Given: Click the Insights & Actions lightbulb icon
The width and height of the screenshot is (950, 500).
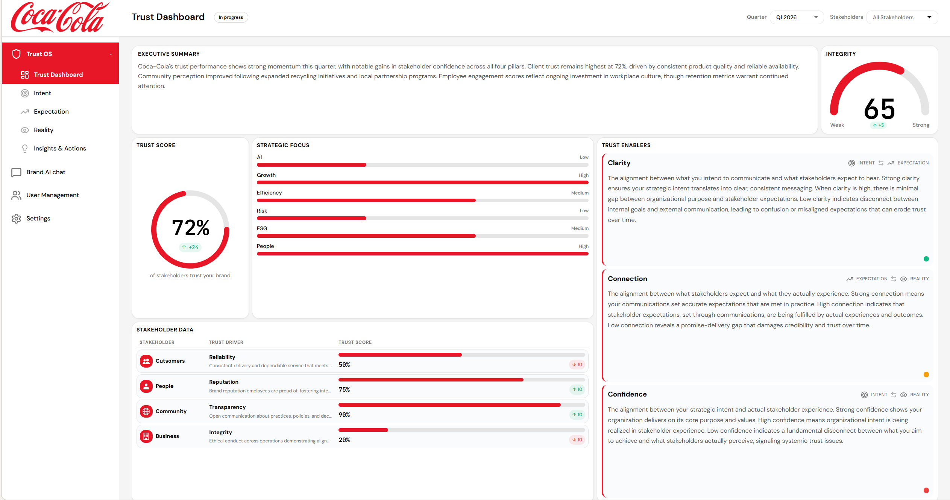Looking at the screenshot, I should [25, 149].
